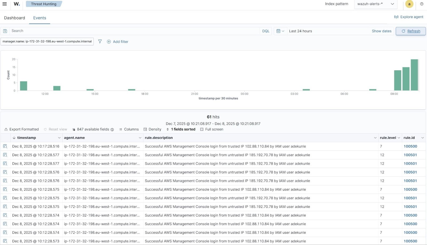
Task: Select the Events tab
Action: pyautogui.click(x=39, y=18)
